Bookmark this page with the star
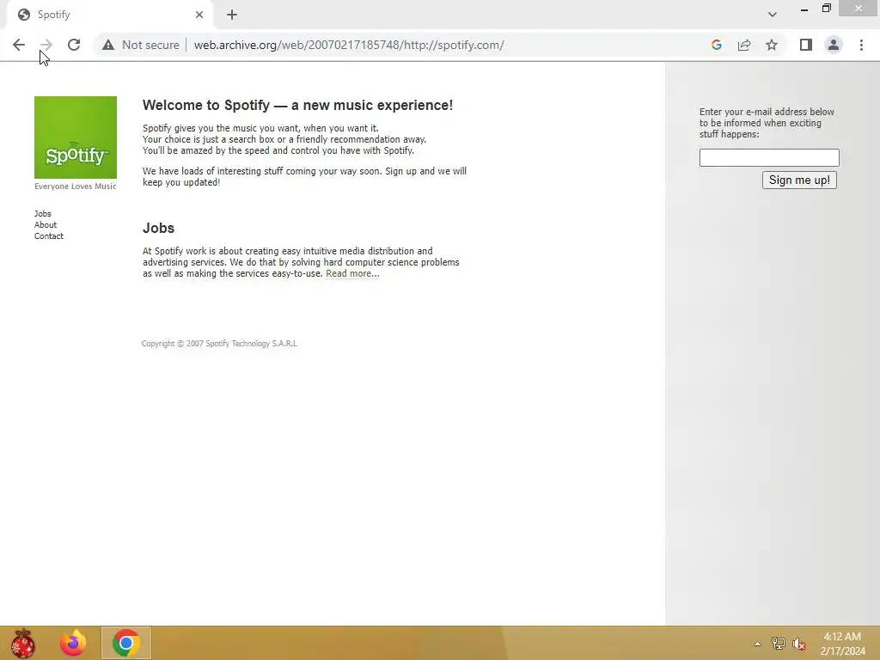 tap(772, 45)
